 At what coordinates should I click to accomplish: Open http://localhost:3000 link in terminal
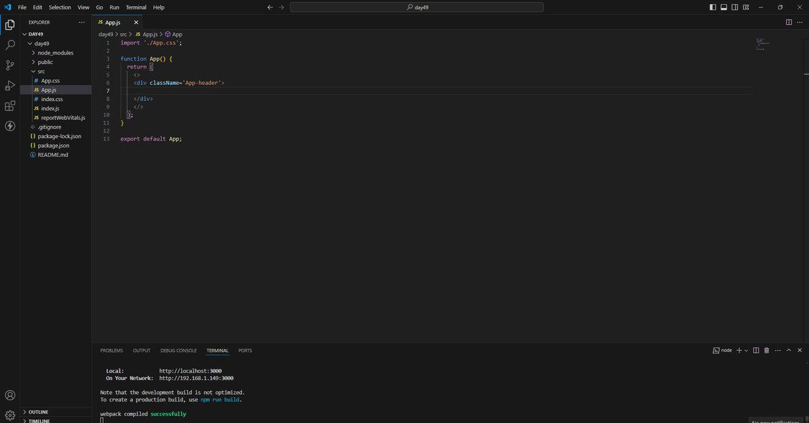click(x=191, y=370)
